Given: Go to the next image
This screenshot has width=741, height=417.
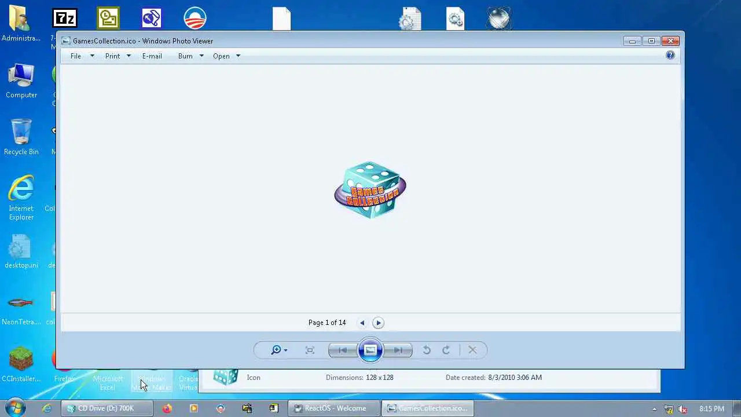Looking at the screenshot, I should pyautogui.click(x=398, y=350).
